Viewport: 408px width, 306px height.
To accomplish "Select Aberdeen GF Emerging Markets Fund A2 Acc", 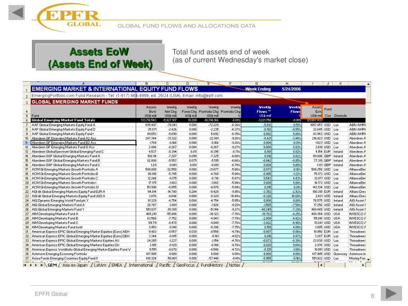I will tap(64, 138).
